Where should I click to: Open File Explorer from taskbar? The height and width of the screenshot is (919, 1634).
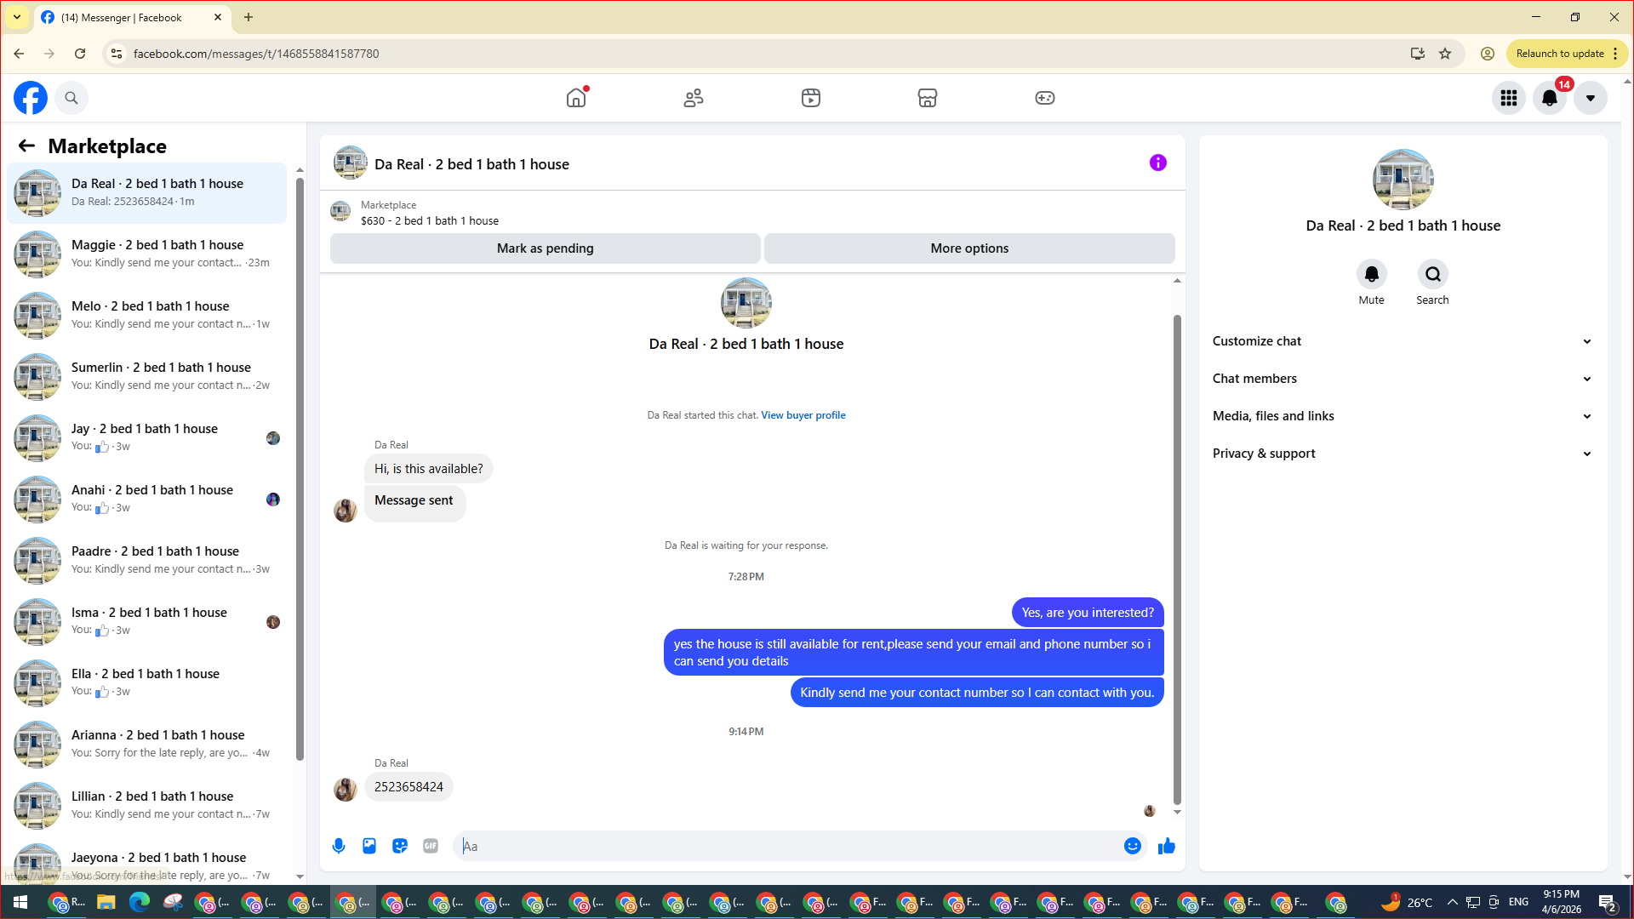(106, 902)
